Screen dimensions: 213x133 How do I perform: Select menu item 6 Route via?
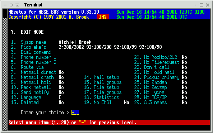tap(27, 67)
